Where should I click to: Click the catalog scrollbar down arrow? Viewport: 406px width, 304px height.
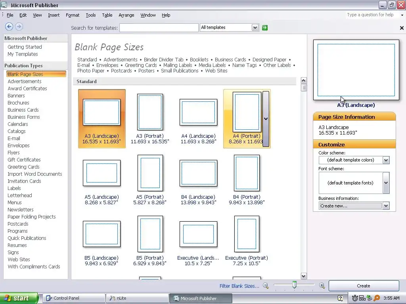pyautogui.click(x=303, y=276)
